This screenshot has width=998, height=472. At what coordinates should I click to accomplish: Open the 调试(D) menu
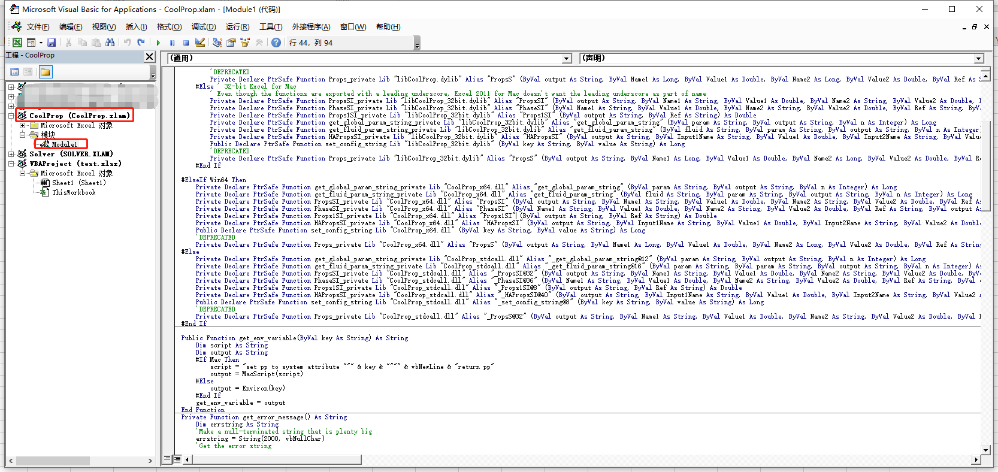[204, 27]
